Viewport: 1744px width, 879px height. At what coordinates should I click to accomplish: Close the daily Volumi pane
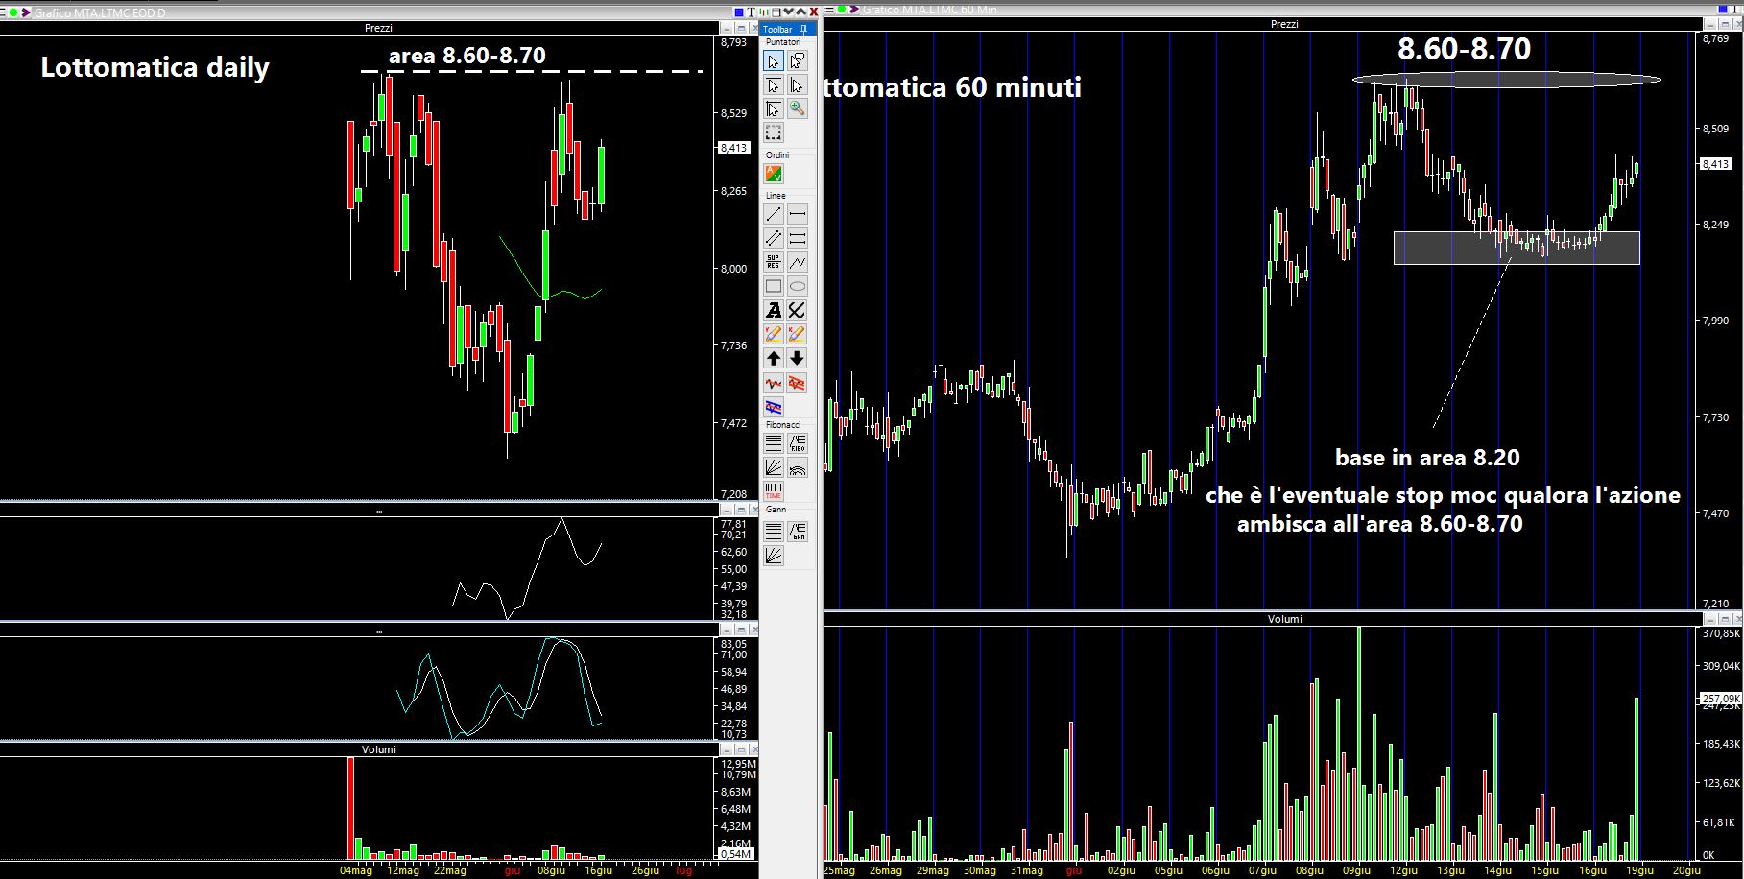coord(757,749)
